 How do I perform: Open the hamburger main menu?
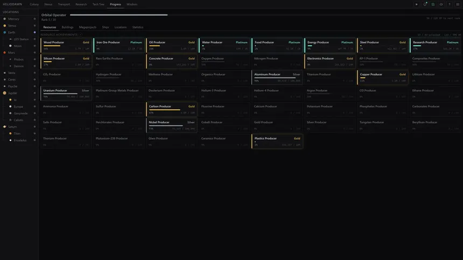point(458,4)
